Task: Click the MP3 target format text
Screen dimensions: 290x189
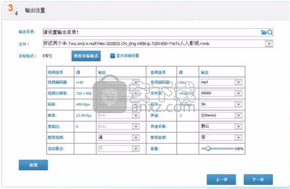Action: 47,56
